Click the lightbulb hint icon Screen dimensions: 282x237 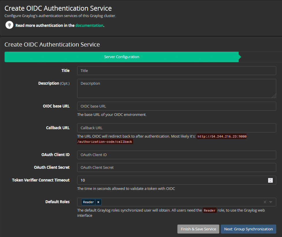[x=10, y=25]
